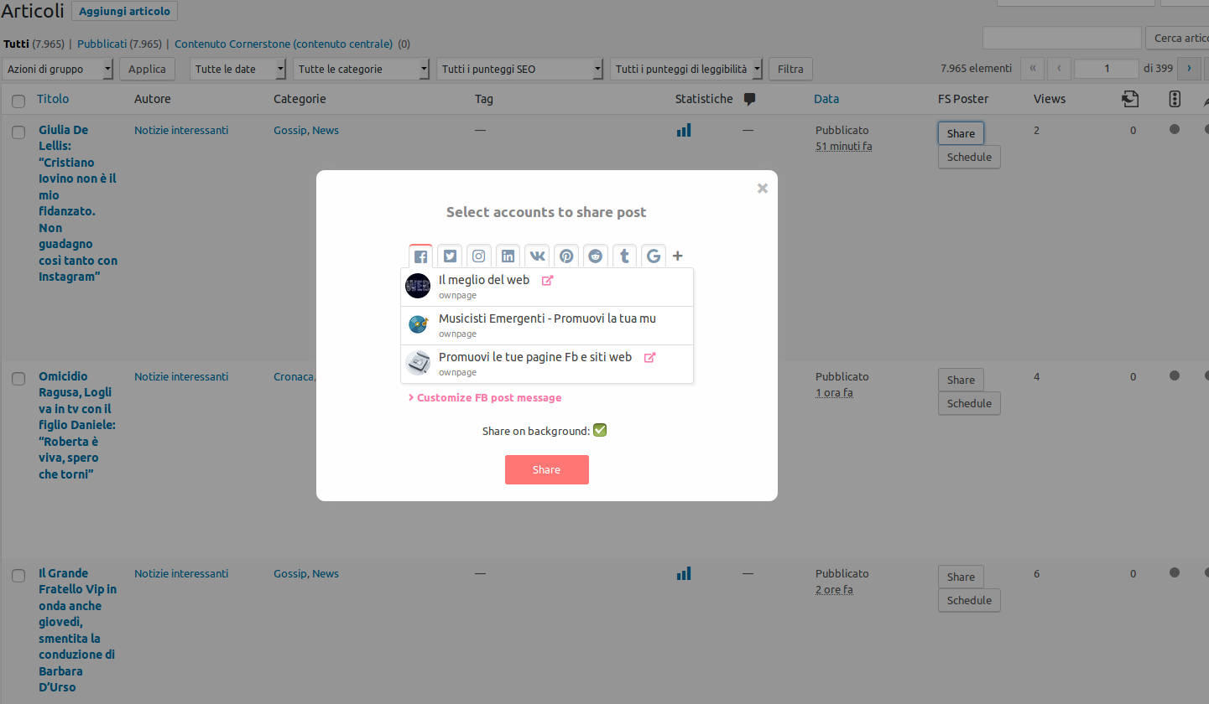Click the Filtra button
Image resolution: width=1209 pixels, height=704 pixels.
coord(790,69)
